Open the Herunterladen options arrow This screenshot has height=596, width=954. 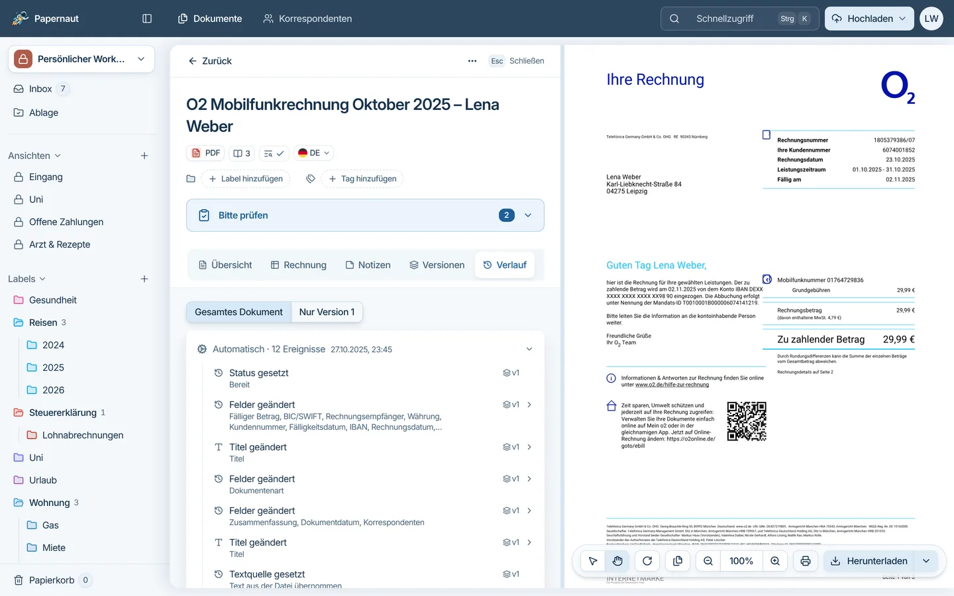pos(926,561)
